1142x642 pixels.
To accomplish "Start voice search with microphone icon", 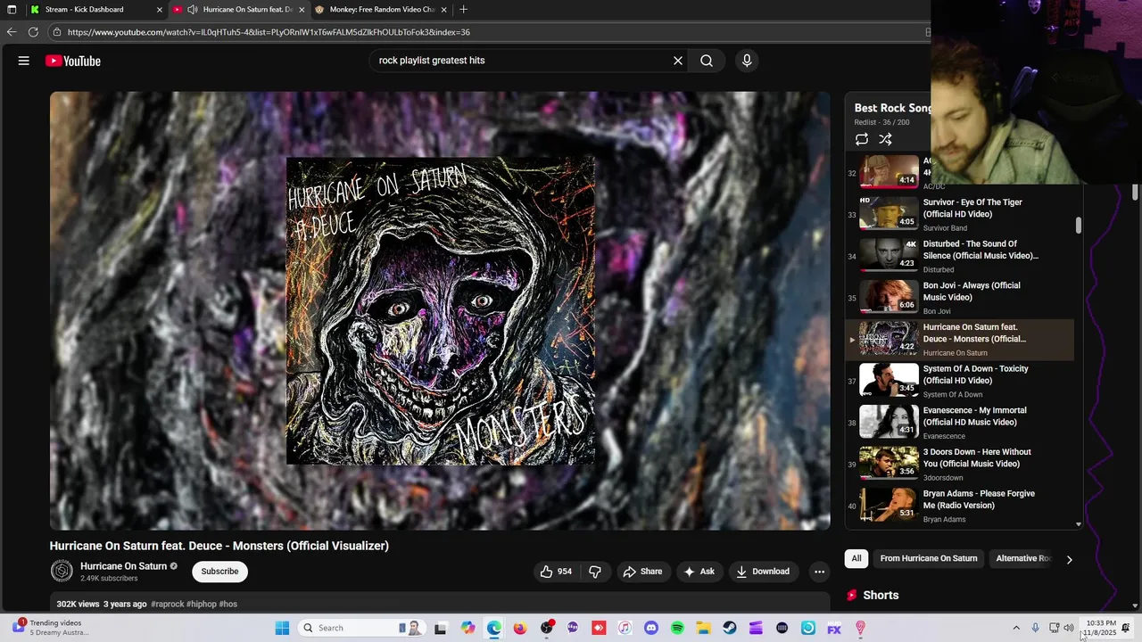I will click(747, 61).
